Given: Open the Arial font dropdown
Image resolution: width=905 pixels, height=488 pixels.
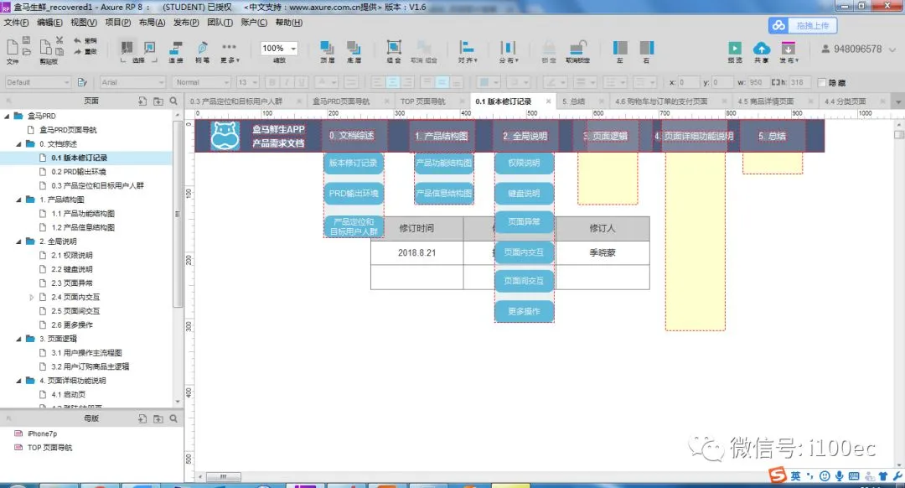Looking at the screenshot, I should (x=132, y=82).
